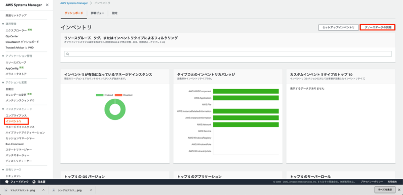Collapse the 共有リソース section
Screen dimensions: 403x195
tap(3, 170)
